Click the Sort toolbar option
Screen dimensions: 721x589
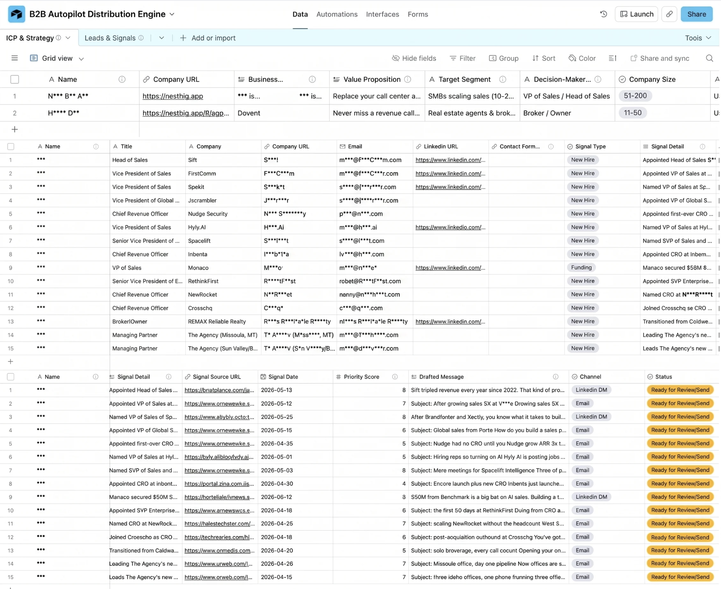pyautogui.click(x=543, y=58)
